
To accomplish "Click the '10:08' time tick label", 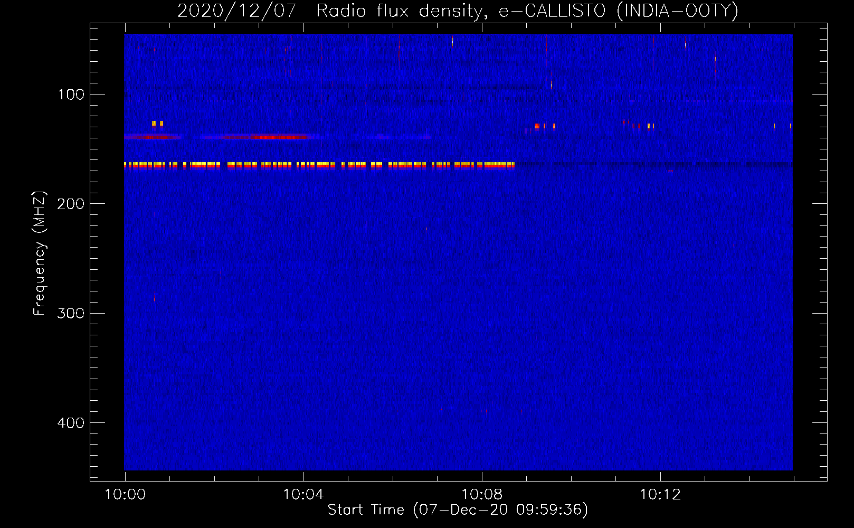I will (x=481, y=494).
